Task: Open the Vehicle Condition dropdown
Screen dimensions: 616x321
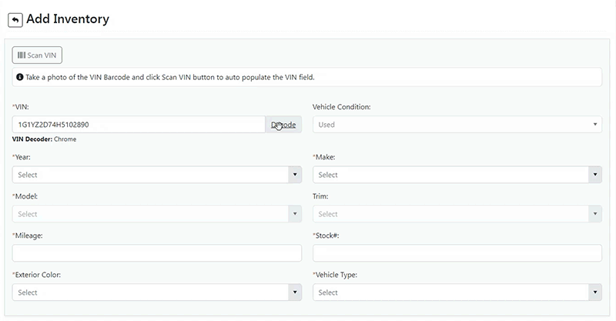Action: click(457, 125)
